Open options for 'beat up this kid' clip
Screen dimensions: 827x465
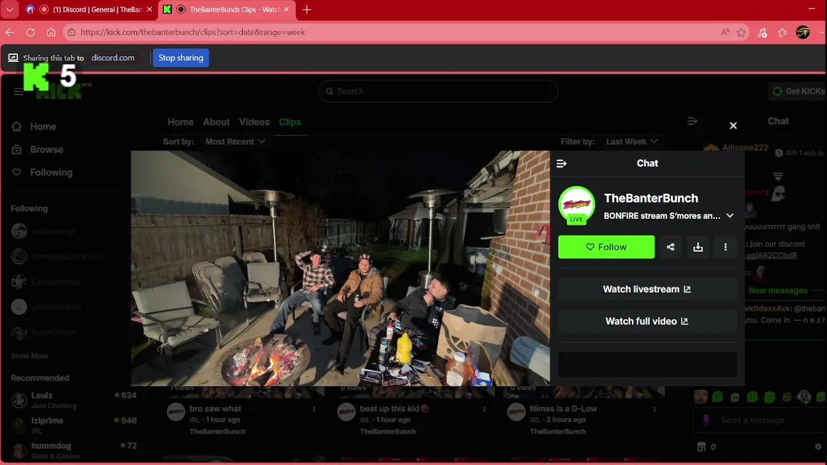click(485, 409)
